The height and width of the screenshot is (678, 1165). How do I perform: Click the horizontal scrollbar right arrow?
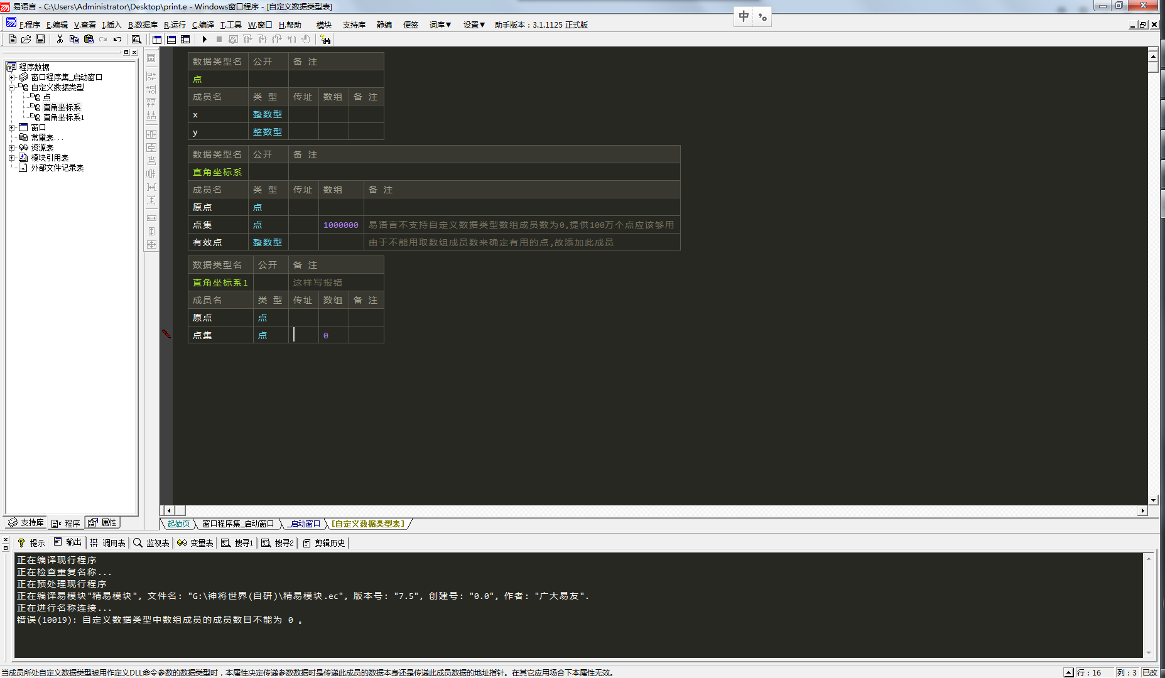coord(1143,511)
